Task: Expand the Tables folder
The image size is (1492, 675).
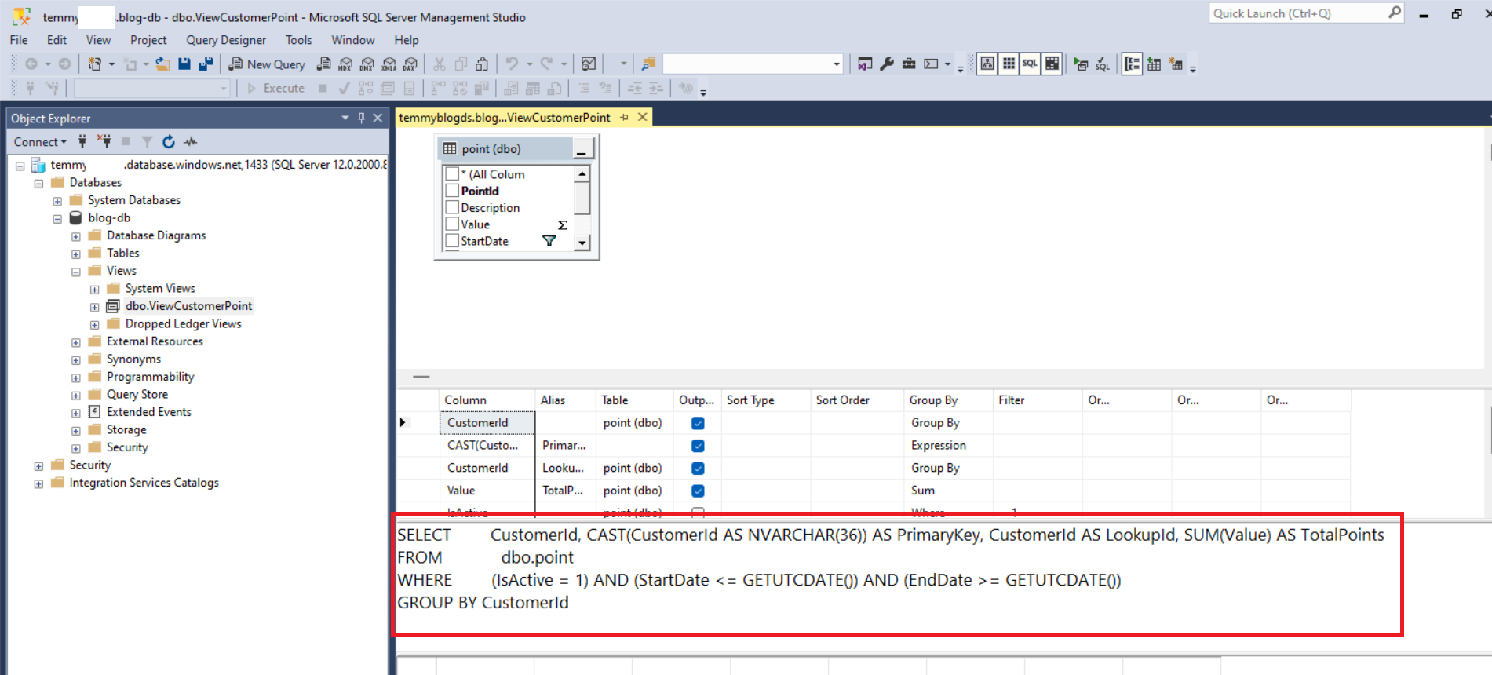Action: [76, 254]
